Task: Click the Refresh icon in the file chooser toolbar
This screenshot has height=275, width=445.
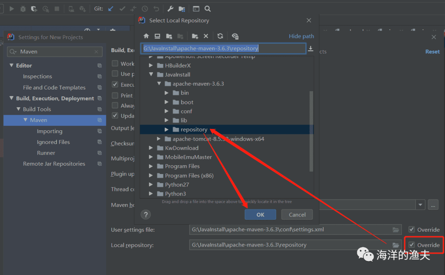Action: point(220,36)
